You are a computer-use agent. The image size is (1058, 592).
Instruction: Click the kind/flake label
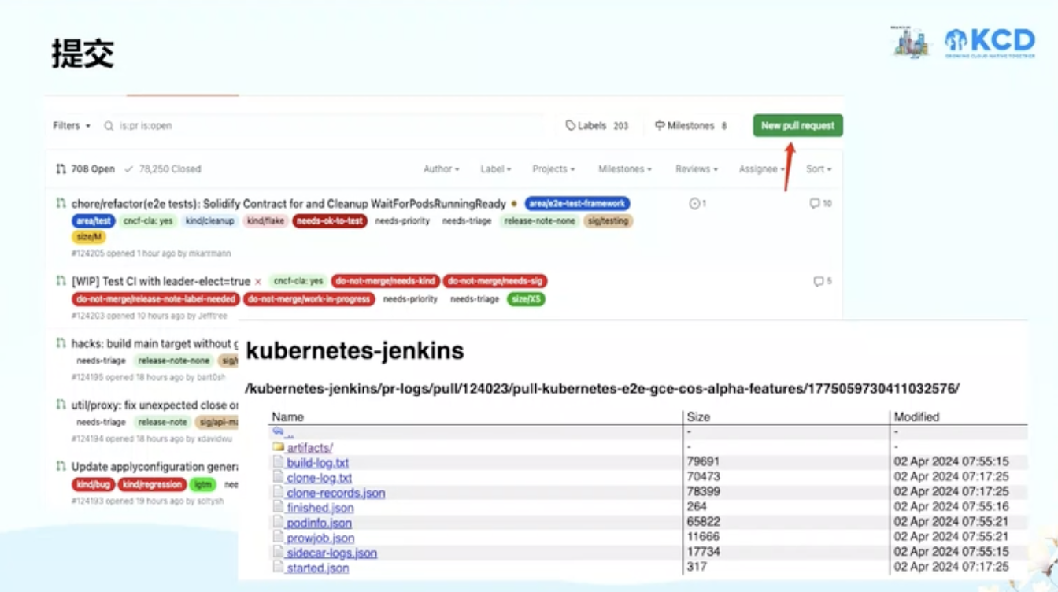click(x=265, y=221)
